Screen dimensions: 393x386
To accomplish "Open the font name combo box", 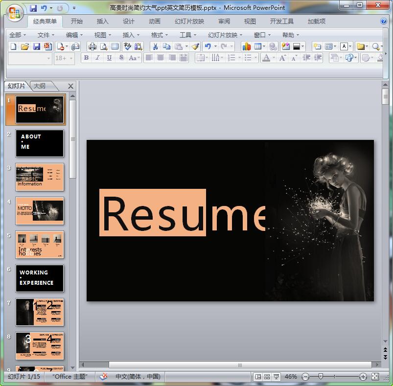I will click(x=30, y=59).
